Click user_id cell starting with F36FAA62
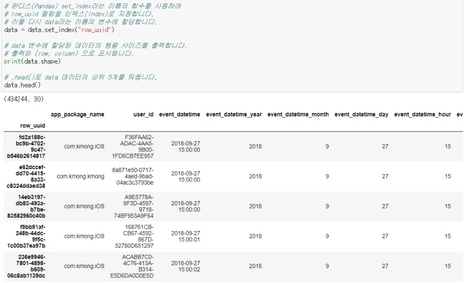This screenshot has height=283, width=464. pos(132,146)
